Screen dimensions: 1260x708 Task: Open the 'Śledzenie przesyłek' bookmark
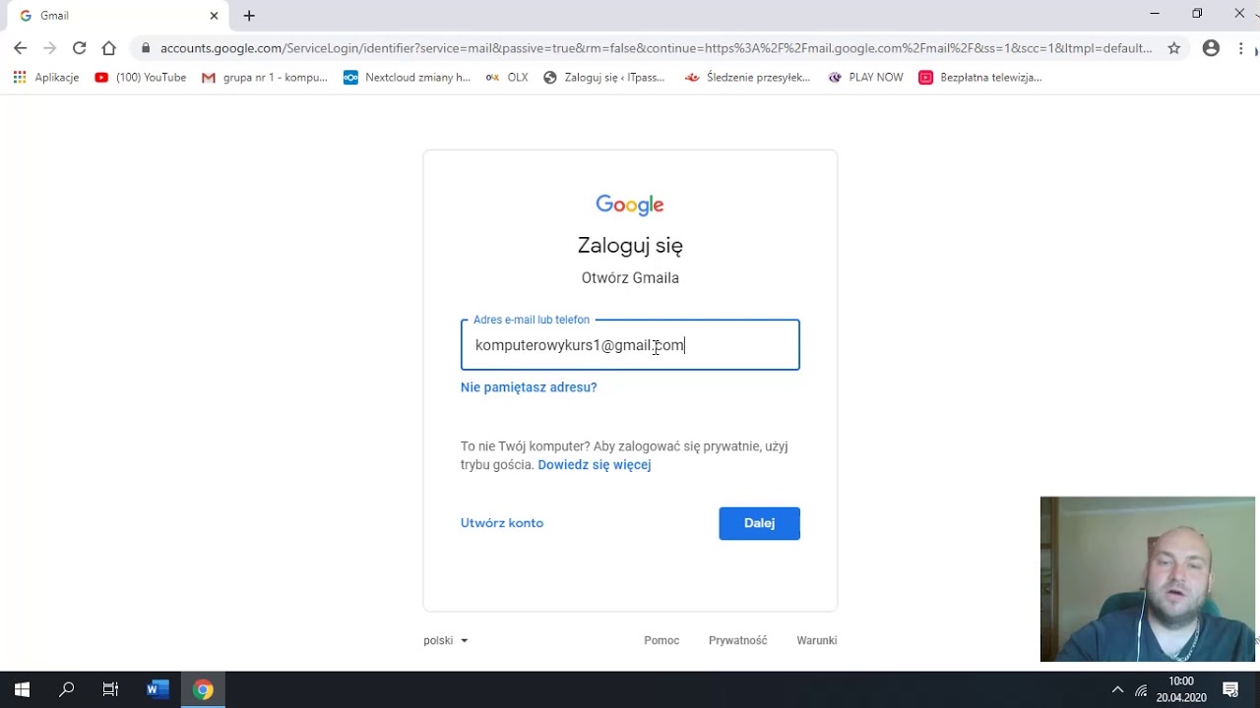748,78
